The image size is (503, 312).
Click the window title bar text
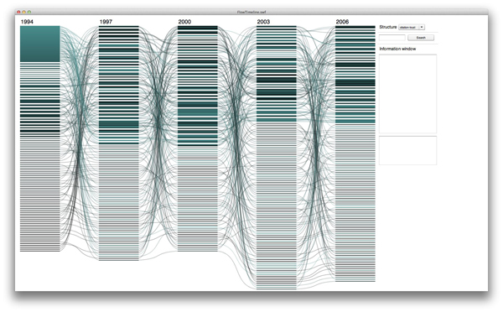[x=251, y=13]
